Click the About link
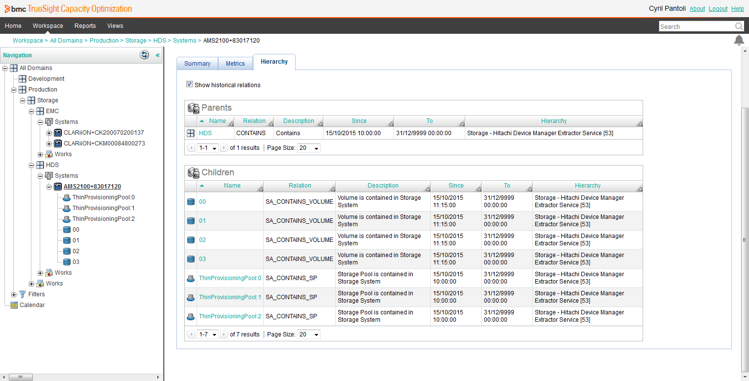 point(697,9)
